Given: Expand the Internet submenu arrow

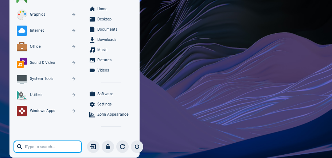Looking at the screenshot, I should pyautogui.click(x=74, y=31).
